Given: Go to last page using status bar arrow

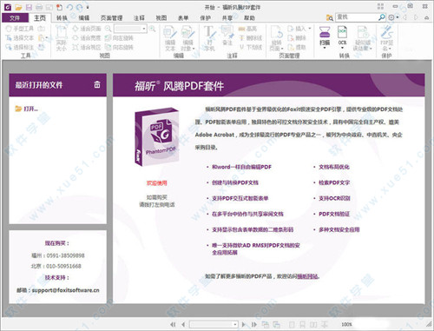Looking at the screenshot, I should point(254,324).
